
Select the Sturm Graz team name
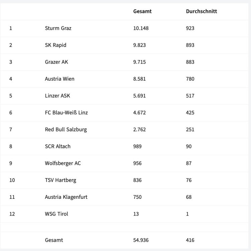coord(58,28)
